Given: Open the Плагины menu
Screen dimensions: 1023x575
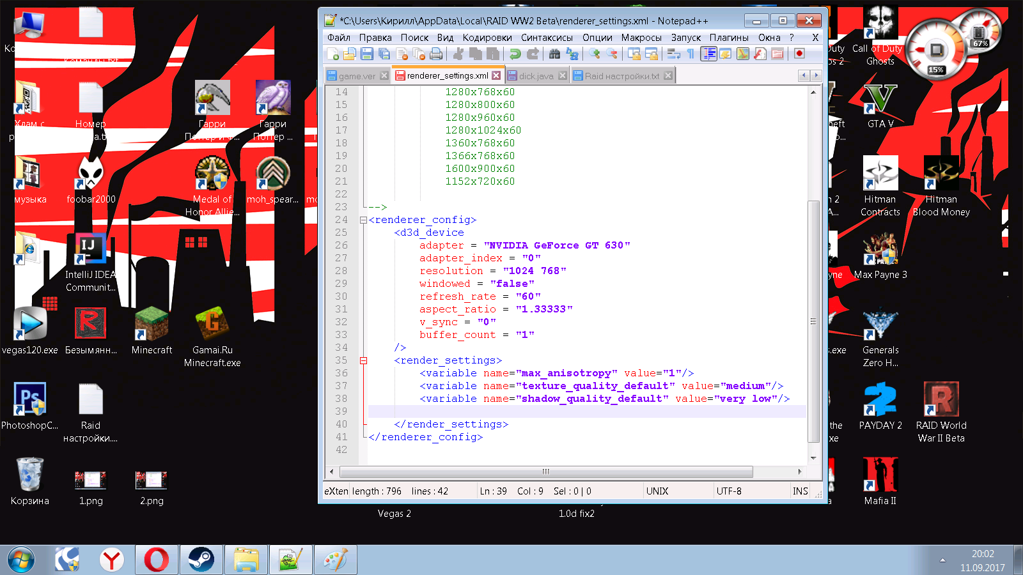Looking at the screenshot, I should [729, 38].
